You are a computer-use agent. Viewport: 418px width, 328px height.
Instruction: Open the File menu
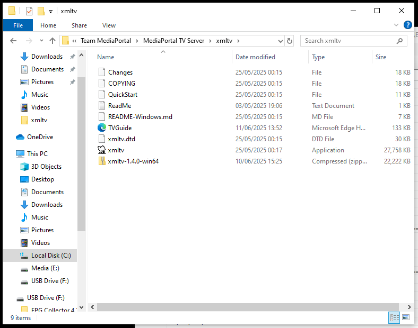coord(18,25)
